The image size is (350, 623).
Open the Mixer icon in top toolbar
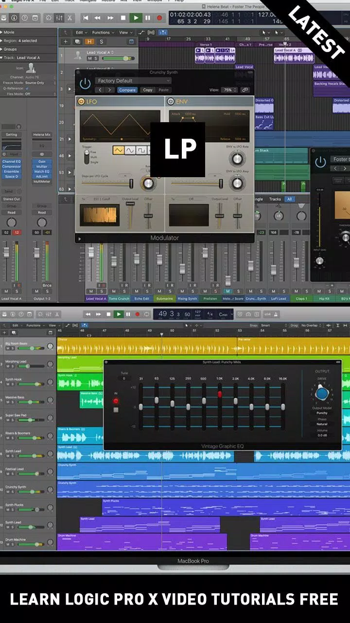[59, 18]
